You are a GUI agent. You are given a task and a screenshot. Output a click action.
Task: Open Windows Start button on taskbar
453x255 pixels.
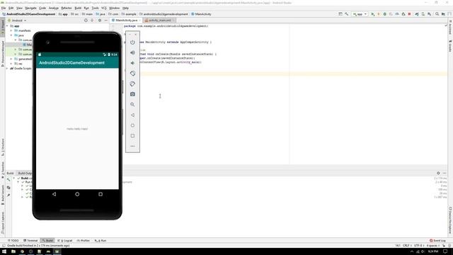click(x=4, y=251)
